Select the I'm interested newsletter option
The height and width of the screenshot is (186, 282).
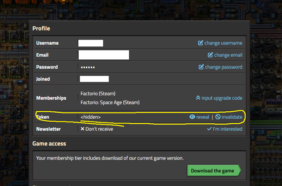pyautogui.click(x=227, y=129)
